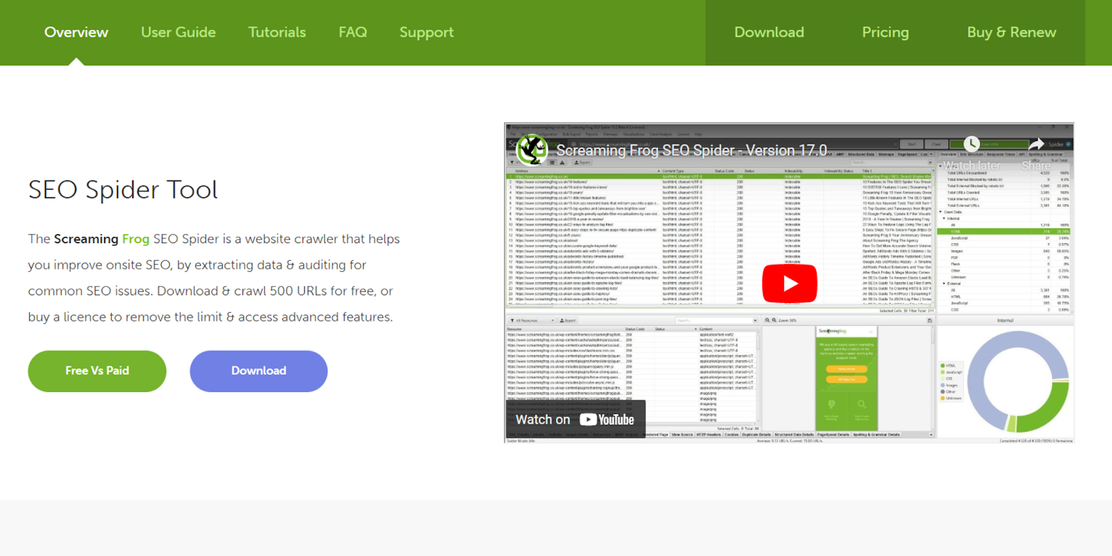Click the bold Screaming Frog text in paragraph
The height and width of the screenshot is (556, 1112).
click(x=101, y=239)
